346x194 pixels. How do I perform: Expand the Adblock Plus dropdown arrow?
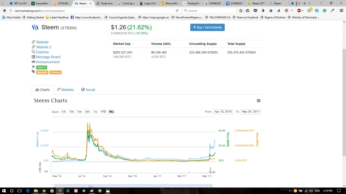pos(302,11)
